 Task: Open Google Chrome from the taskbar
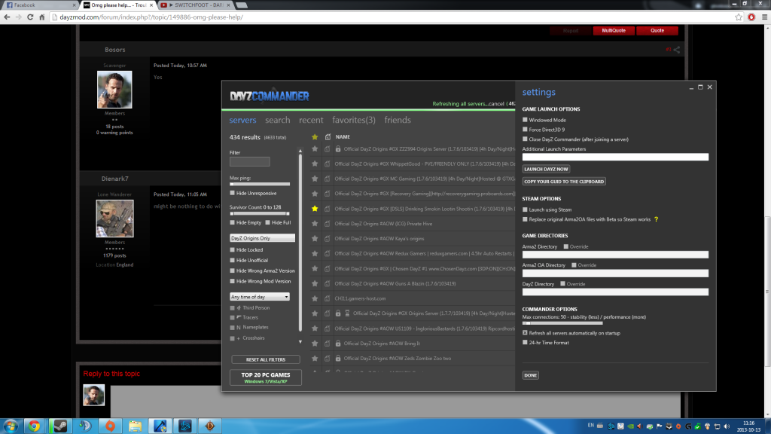34,426
